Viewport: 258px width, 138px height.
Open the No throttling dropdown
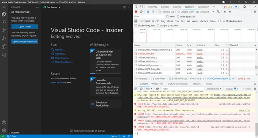click(205, 12)
